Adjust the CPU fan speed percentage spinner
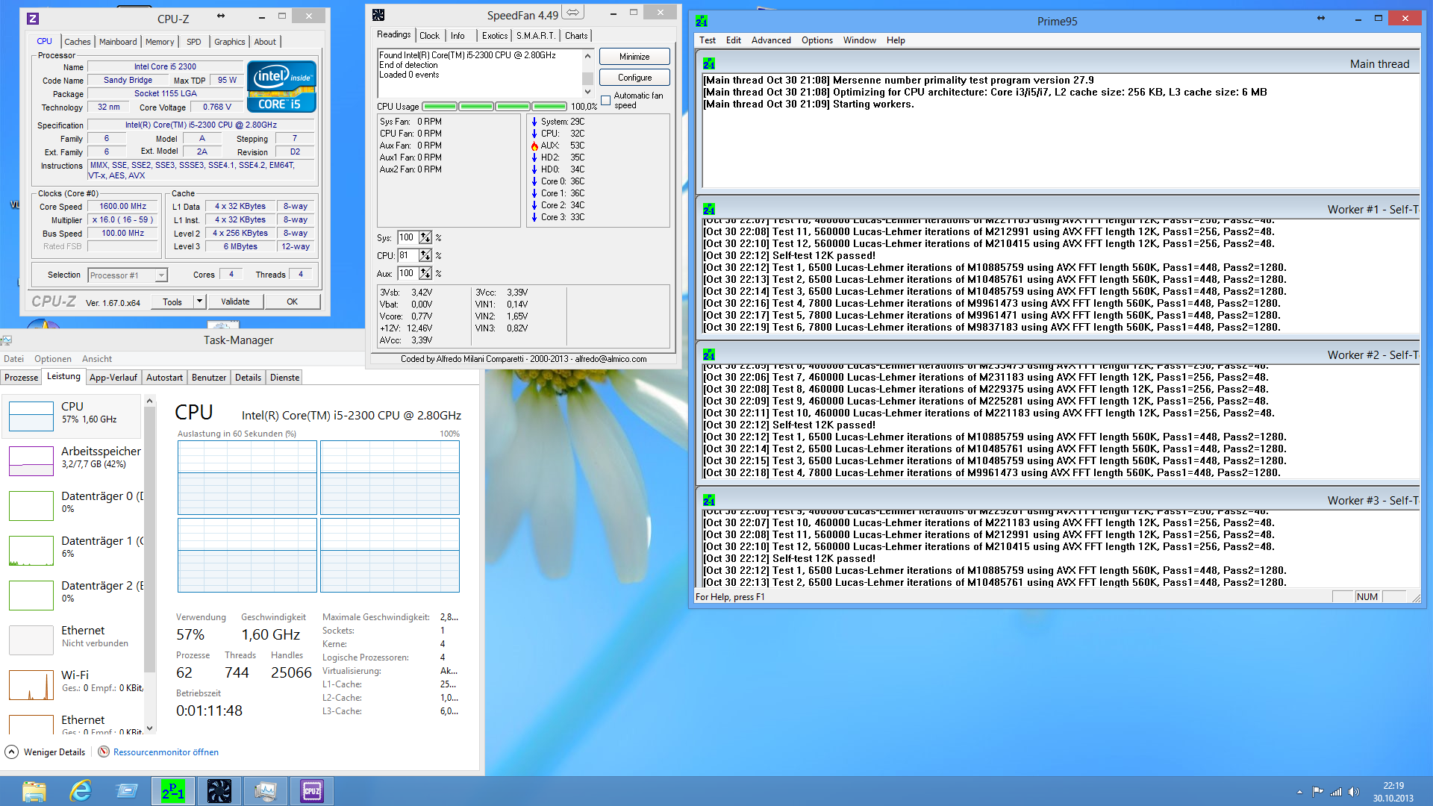1433x806 pixels. [x=425, y=255]
